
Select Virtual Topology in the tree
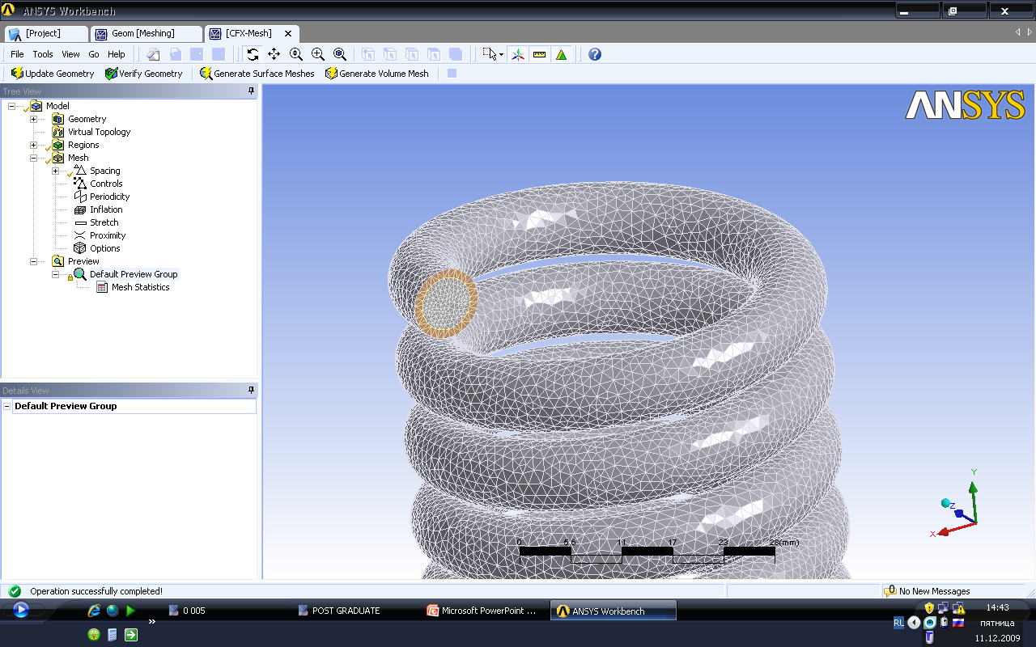99,132
